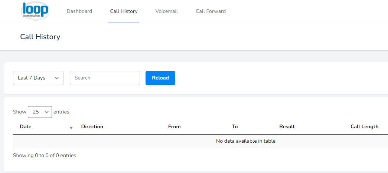Viewport: 388px width, 173px height.
Task: Click the 'Showing 0 to 0' entries text
Action: [x=45, y=156]
